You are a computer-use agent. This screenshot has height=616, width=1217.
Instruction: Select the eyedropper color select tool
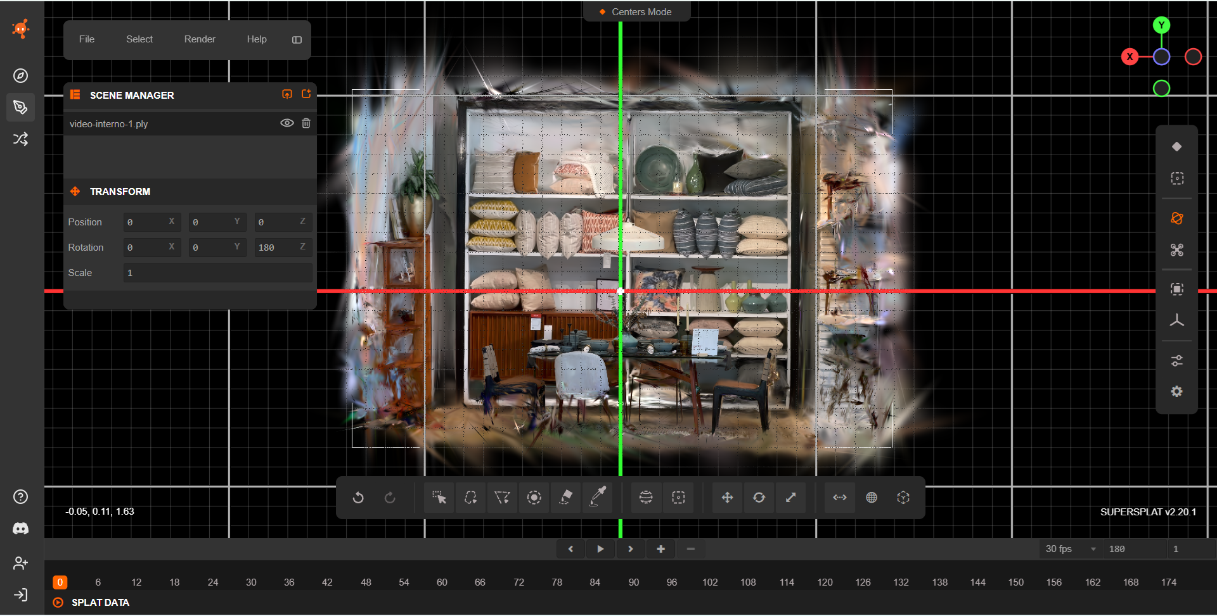(x=597, y=498)
